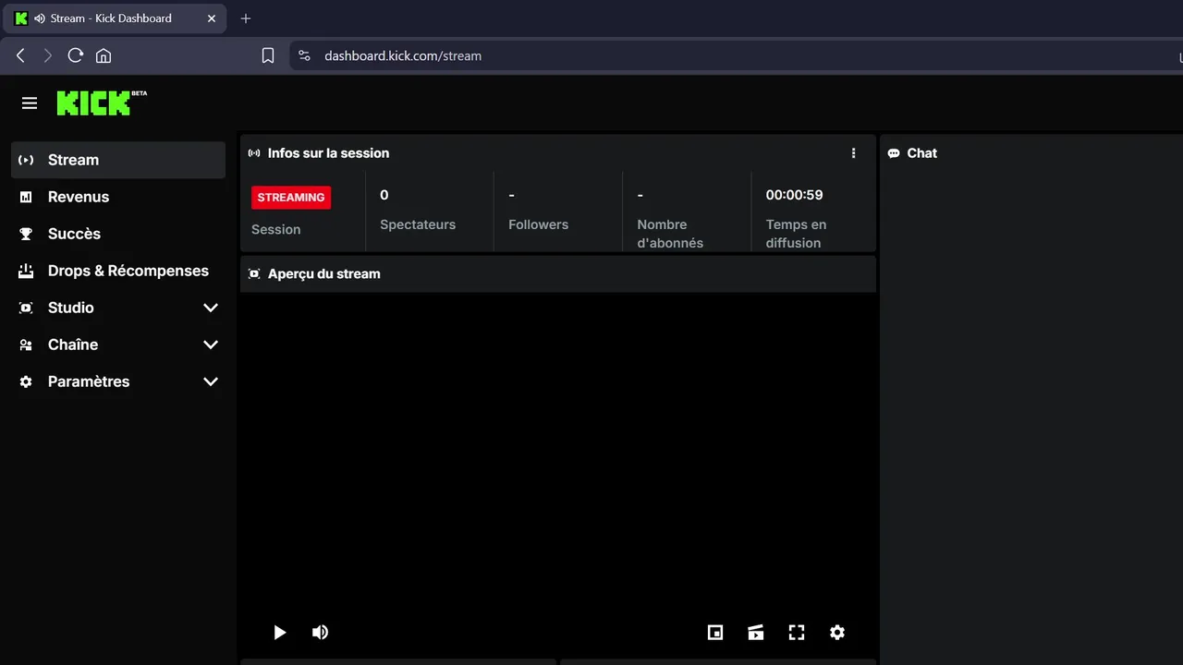
Task: Open the preview player settings gear
Action: pyautogui.click(x=837, y=633)
